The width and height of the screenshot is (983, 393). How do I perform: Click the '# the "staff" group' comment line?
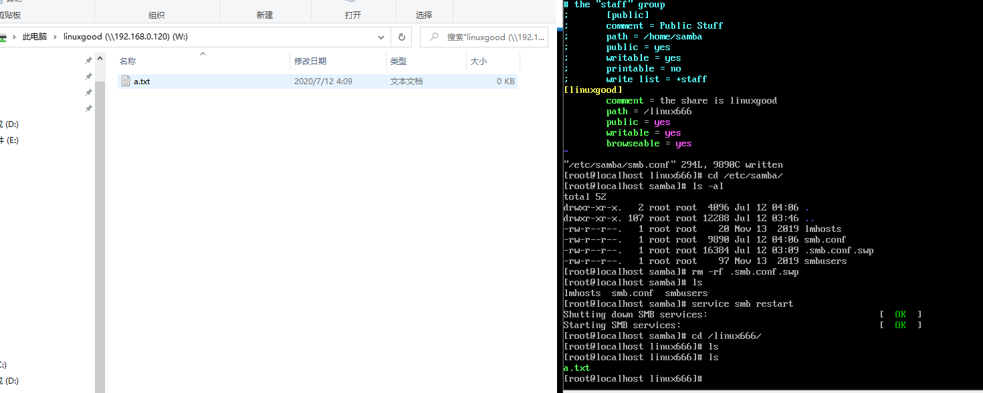615,5
